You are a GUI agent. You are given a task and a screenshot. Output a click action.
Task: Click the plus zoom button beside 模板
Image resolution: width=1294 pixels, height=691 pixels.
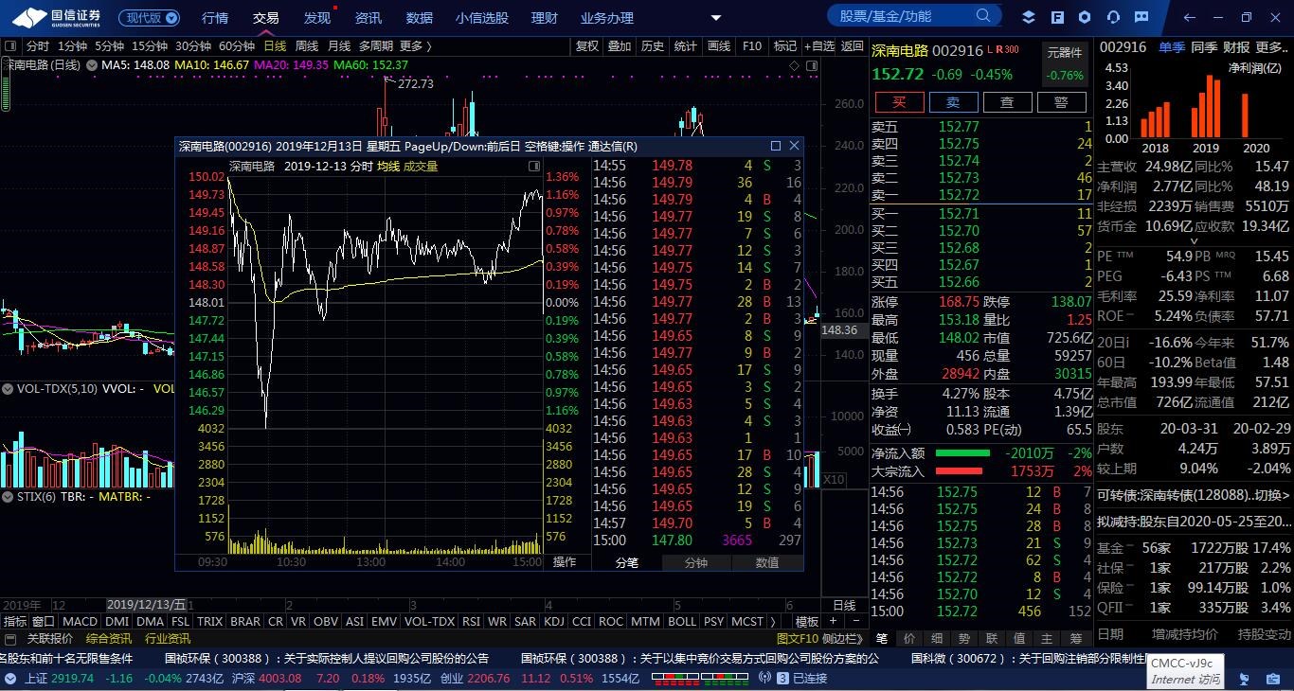click(x=833, y=621)
